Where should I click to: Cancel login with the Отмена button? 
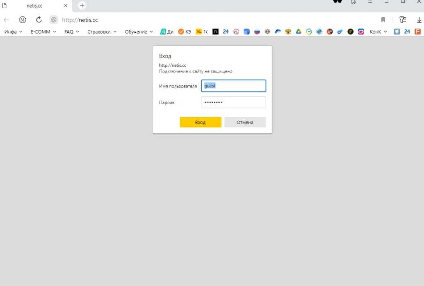pyautogui.click(x=245, y=122)
